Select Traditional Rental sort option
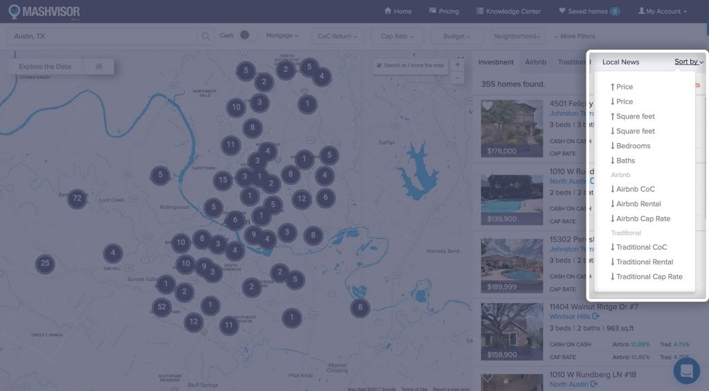Screen dimensions: 709x391 644,262
